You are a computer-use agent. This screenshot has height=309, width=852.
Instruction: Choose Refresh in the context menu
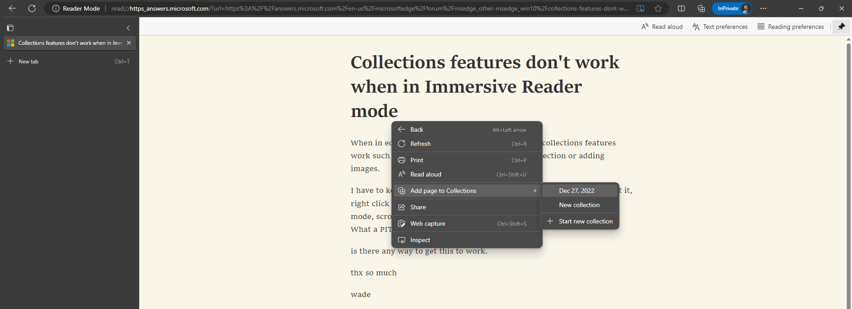(467, 144)
